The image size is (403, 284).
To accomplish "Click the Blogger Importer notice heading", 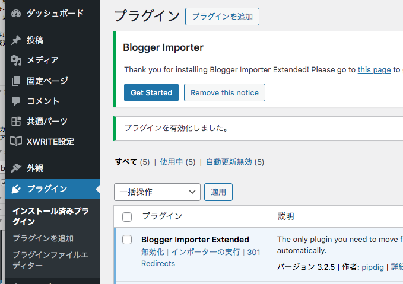I will click(x=163, y=48).
